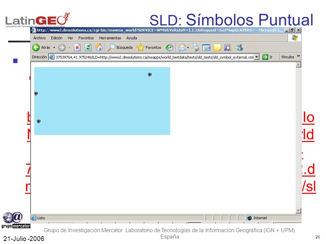Click the LatinGEO logo on slide
326x244 pixels.
click(37, 20)
